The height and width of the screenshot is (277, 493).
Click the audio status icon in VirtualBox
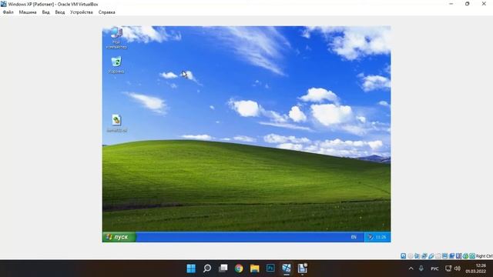[418, 256]
